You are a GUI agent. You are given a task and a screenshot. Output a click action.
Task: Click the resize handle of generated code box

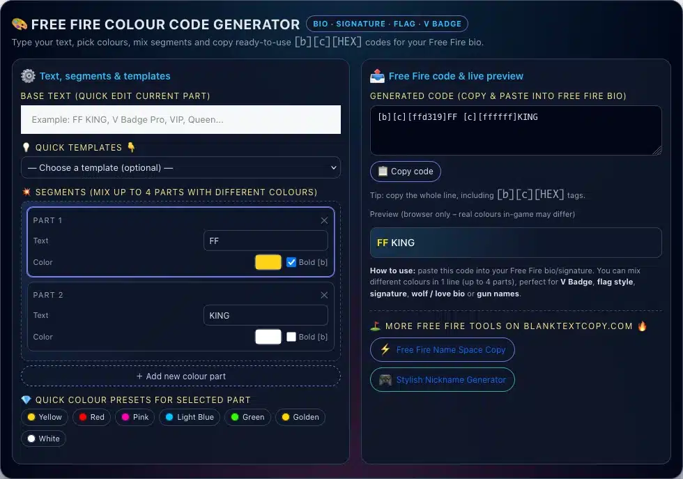pyautogui.click(x=657, y=151)
